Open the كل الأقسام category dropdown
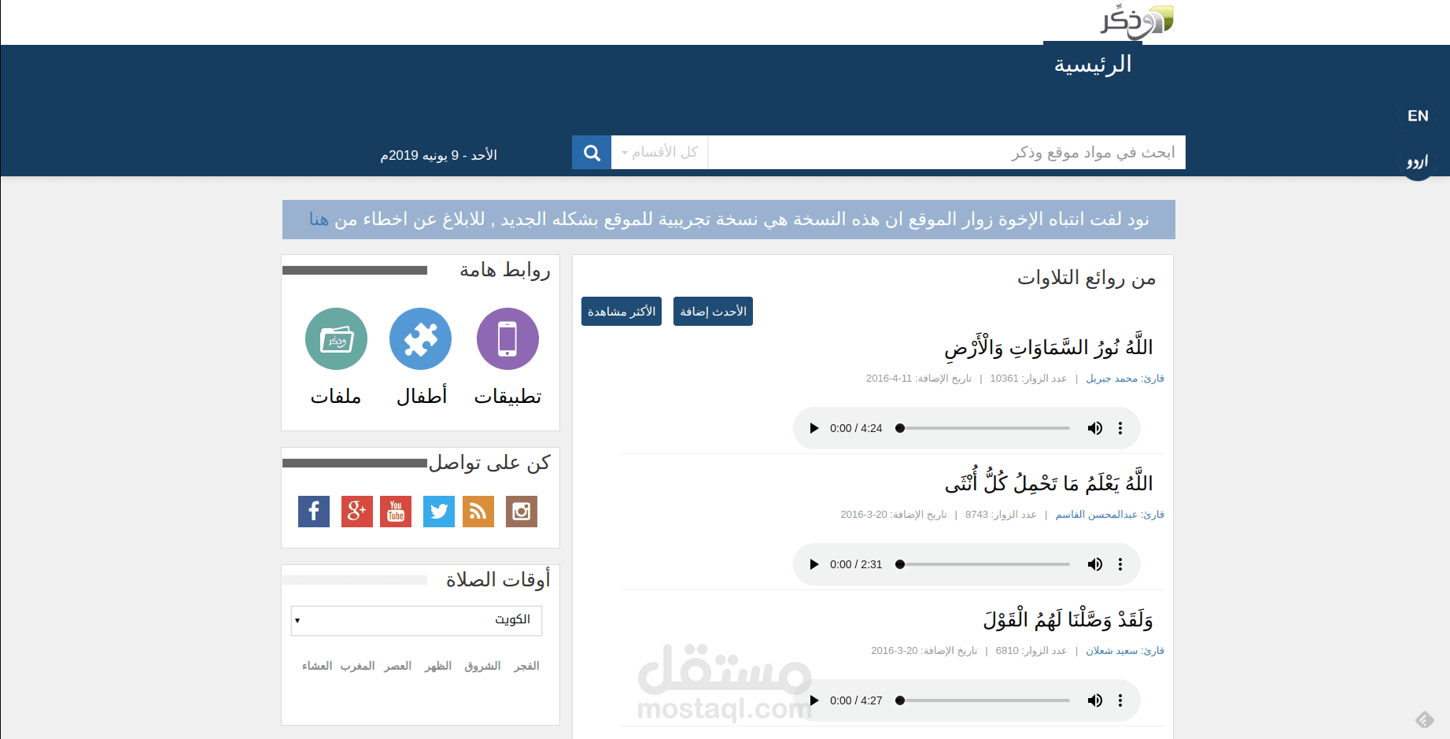The width and height of the screenshot is (1450, 739). click(659, 152)
